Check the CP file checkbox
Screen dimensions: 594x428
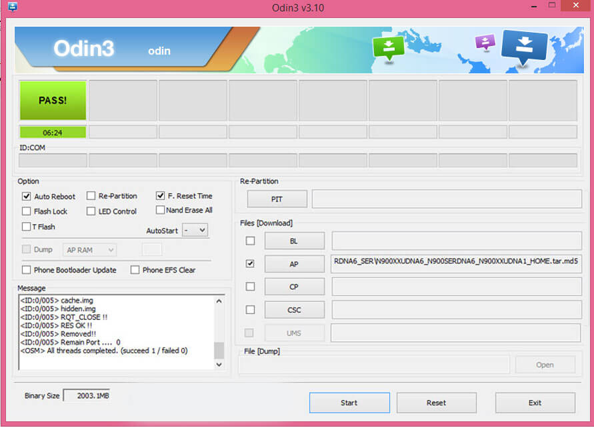pos(250,287)
